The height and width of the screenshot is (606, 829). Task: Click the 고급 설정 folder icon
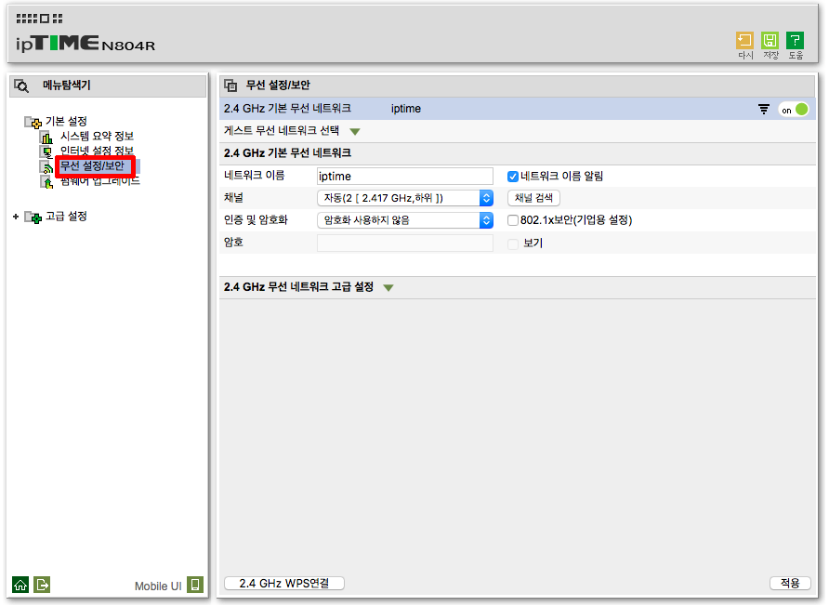(33, 217)
